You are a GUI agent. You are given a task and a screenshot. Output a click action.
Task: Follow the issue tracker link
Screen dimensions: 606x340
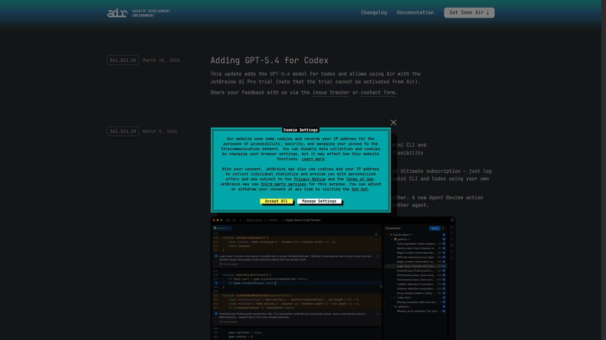pos(331,93)
